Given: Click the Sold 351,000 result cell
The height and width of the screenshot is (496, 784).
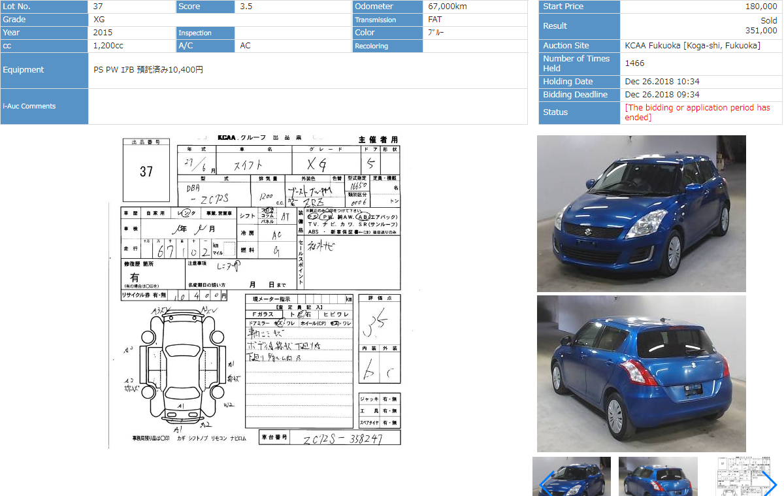Looking at the screenshot, I should tap(700, 26).
